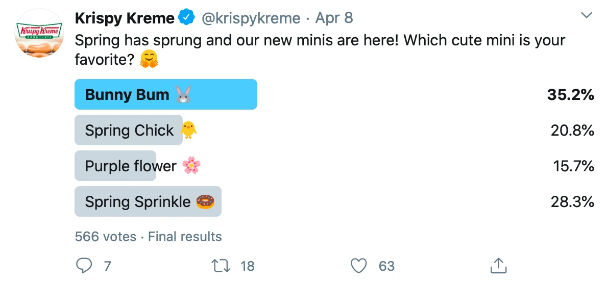607x284 pixels.
Task: Click the reply speech bubble icon
Action: click(84, 265)
